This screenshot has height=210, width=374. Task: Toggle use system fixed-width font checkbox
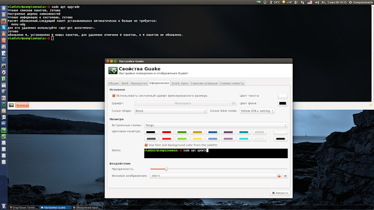(114, 96)
